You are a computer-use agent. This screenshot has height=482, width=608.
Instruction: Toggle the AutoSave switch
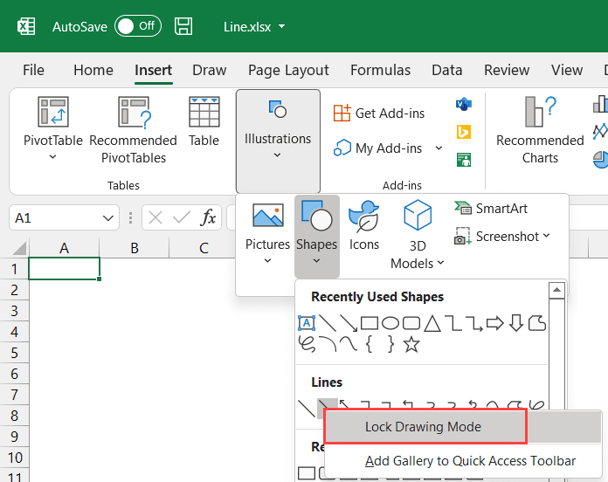(137, 26)
